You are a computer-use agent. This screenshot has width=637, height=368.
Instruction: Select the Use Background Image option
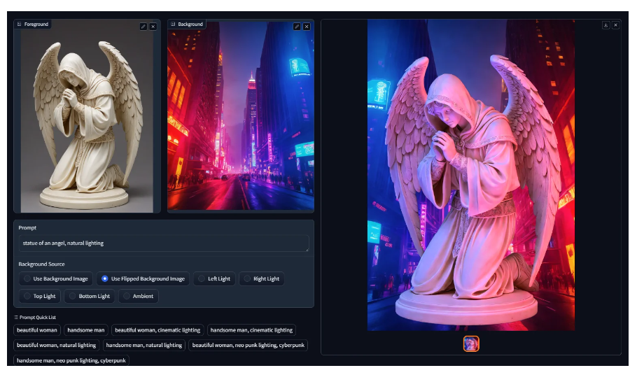[x=55, y=278]
